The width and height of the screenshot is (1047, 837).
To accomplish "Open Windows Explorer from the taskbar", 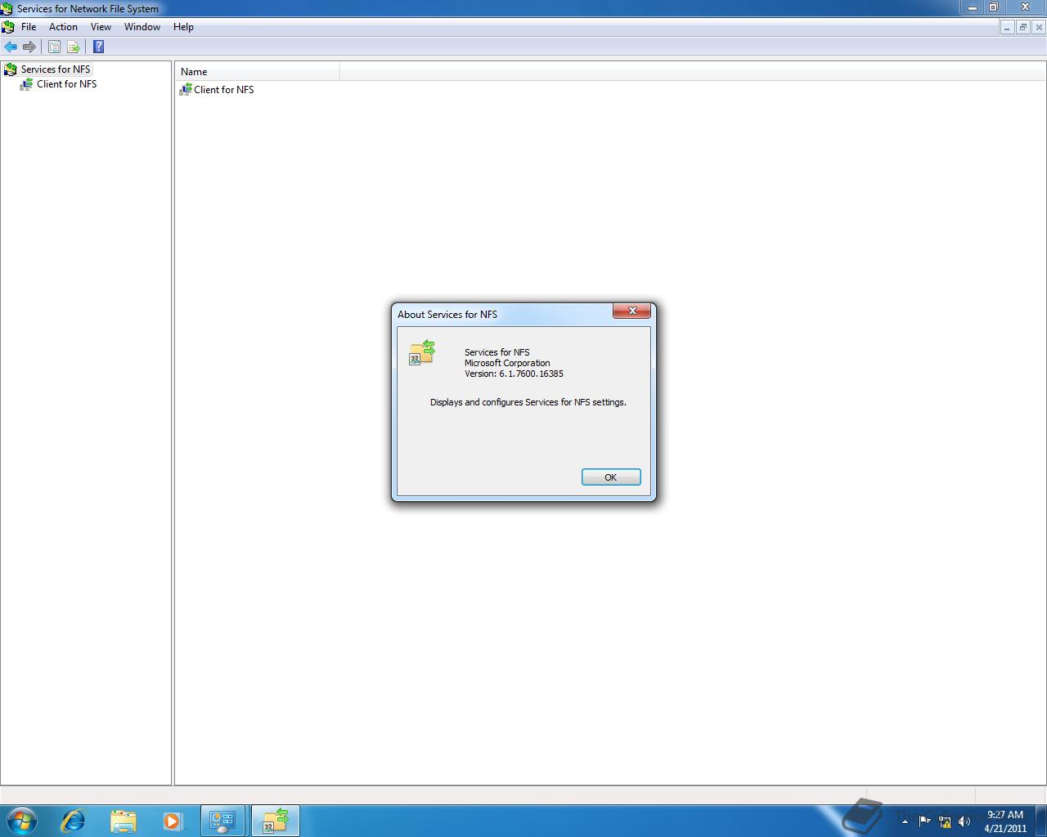I will pyautogui.click(x=123, y=821).
